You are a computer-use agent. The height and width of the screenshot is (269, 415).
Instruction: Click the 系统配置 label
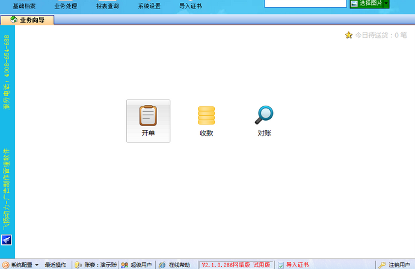point(22,265)
